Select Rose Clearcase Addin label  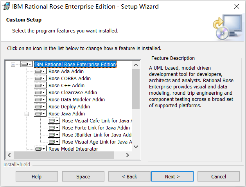73,93
